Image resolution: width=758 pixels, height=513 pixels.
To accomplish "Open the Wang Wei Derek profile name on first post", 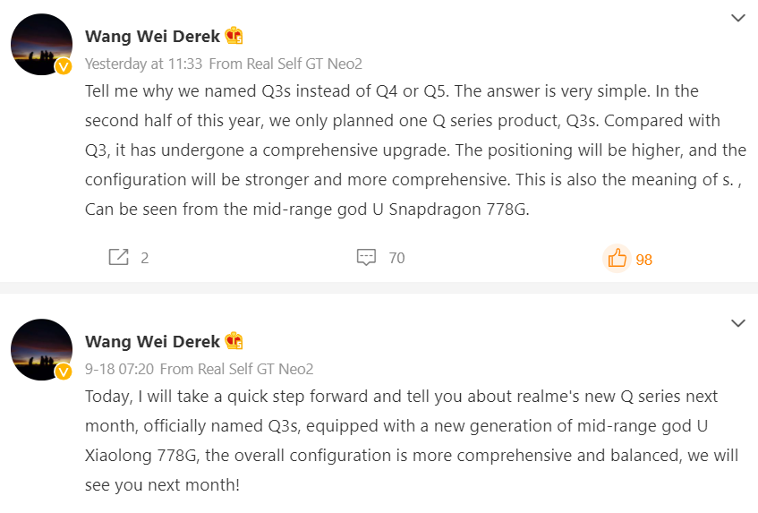I will 152,37.
